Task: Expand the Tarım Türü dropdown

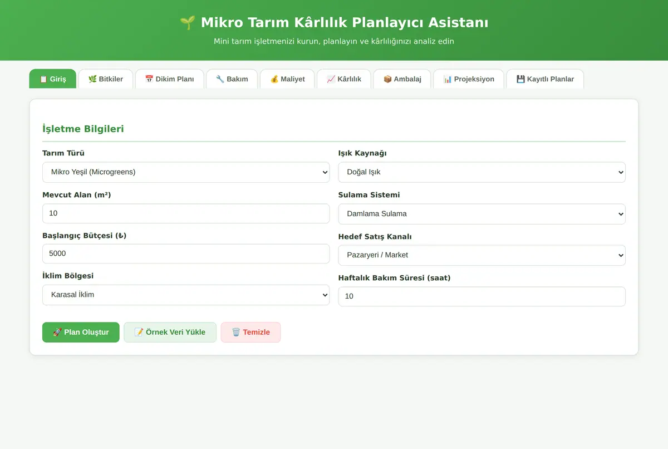Action: coord(186,172)
